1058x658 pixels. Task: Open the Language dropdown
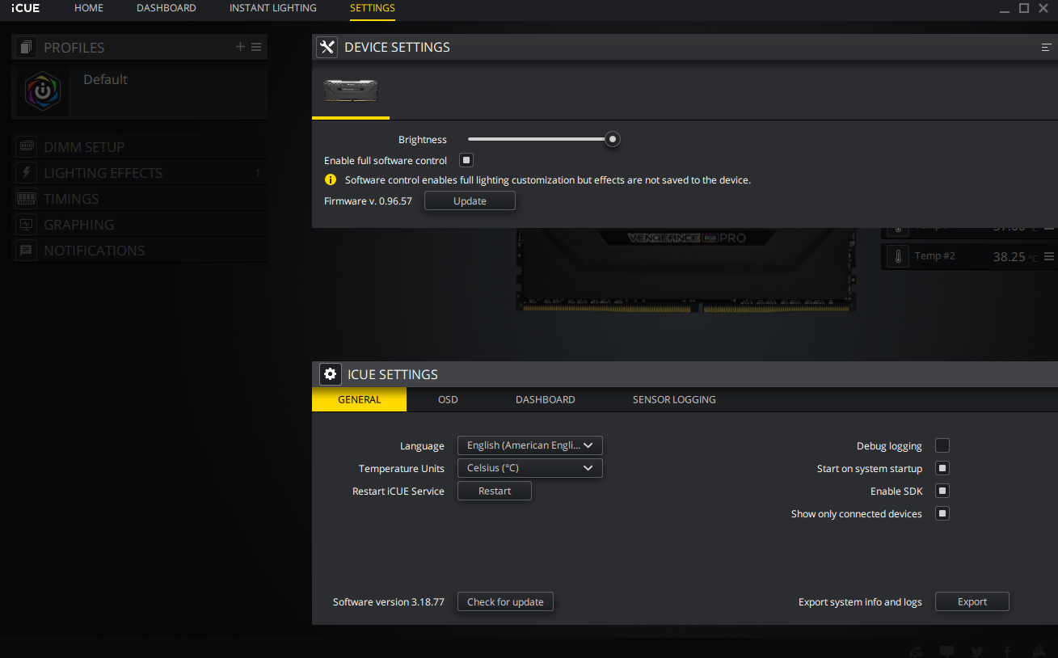pyautogui.click(x=530, y=445)
